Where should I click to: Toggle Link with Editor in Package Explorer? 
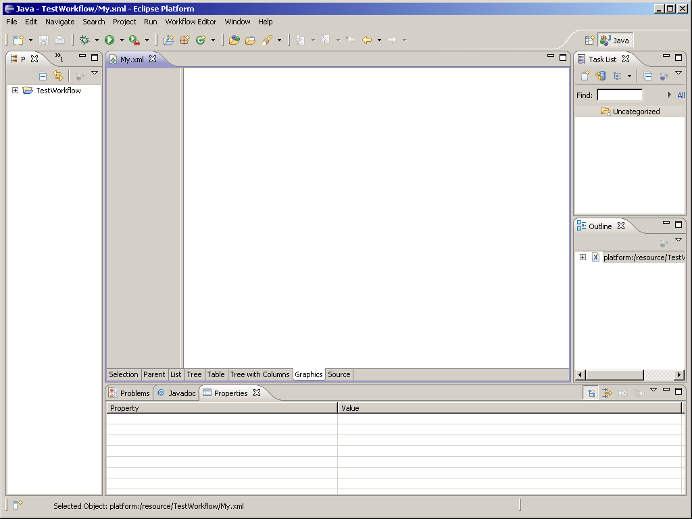[x=58, y=76]
